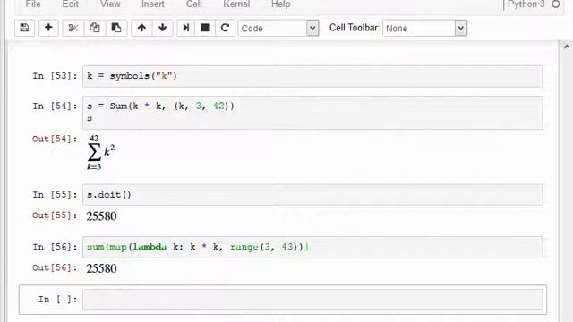
Task: Paste cell below icon
Action: 116,28
